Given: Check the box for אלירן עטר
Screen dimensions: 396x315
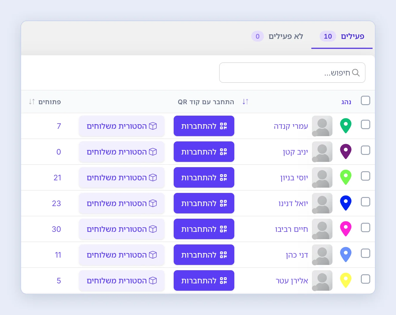Looking at the screenshot, I should pyautogui.click(x=366, y=279).
